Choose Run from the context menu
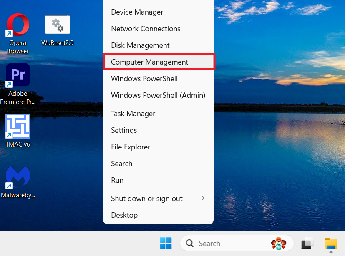 click(x=117, y=180)
